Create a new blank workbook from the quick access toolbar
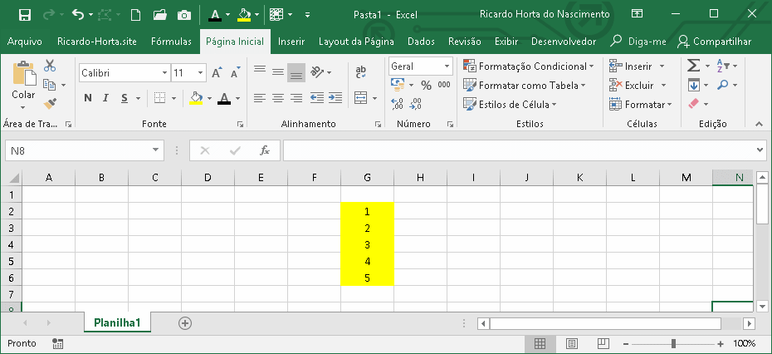This screenshot has height=354, width=772. [136, 15]
